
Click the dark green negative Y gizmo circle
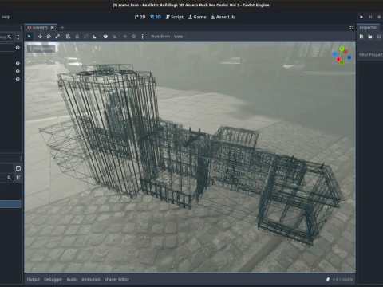pos(342,63)
